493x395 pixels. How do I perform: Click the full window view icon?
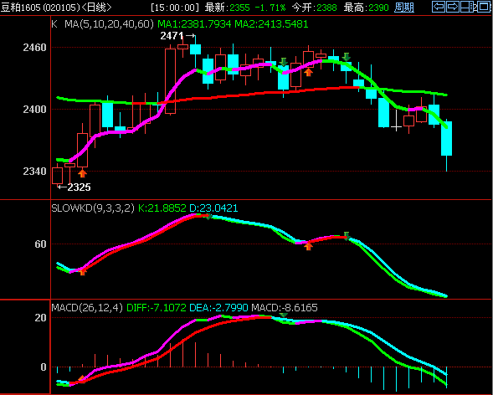click(484, 7)
